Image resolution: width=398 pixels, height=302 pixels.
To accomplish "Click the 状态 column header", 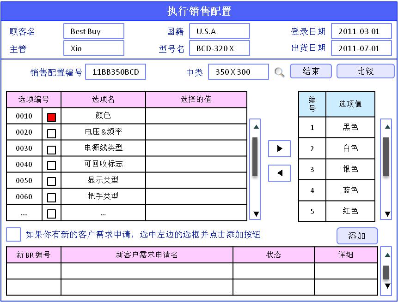I will pyautogui.click(x=274, y=255).
